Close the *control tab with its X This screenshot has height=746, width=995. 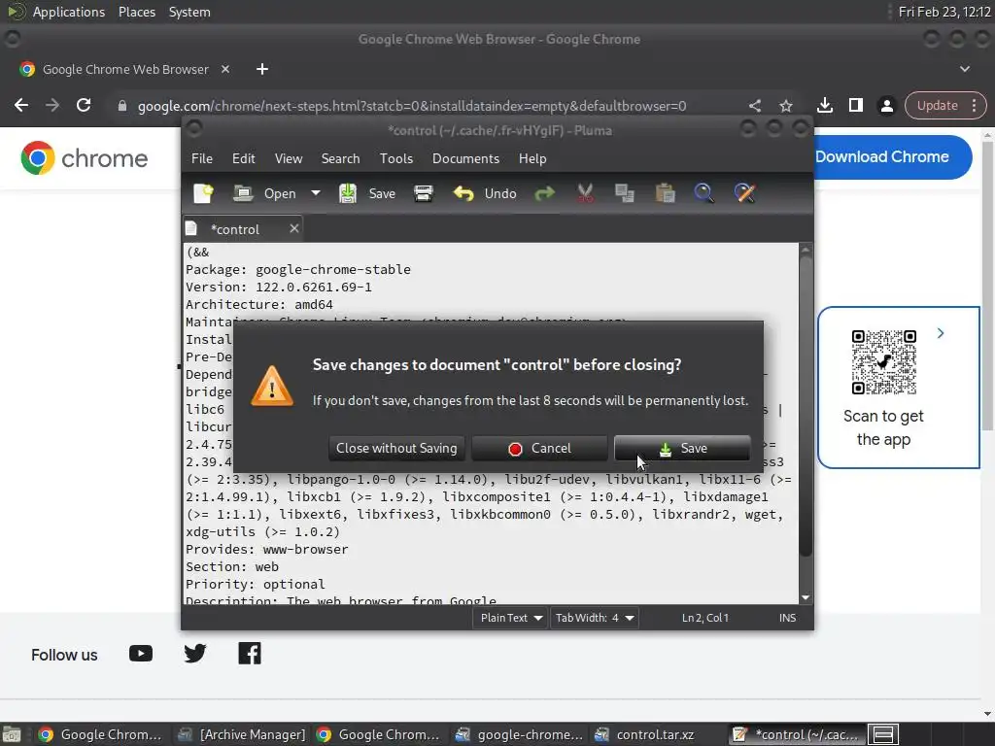click(x=293, y=228)
